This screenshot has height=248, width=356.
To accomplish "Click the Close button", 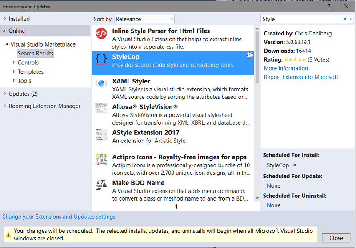I will click(336, 238).
